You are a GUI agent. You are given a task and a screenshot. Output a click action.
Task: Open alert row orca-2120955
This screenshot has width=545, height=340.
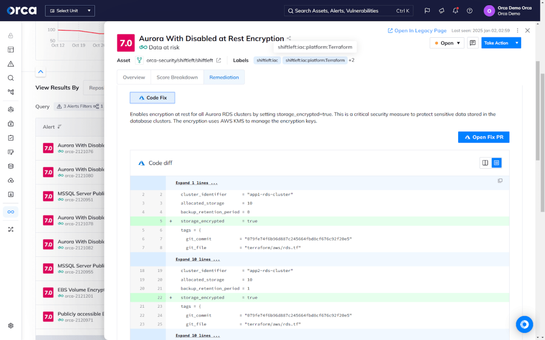[x=70, y=268]
